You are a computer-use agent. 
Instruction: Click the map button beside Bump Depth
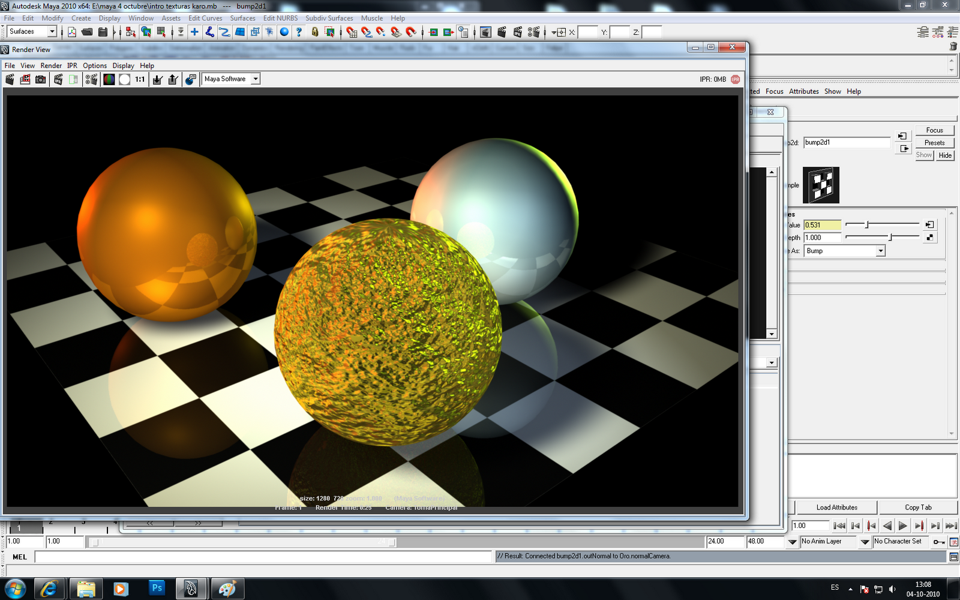(931, 236)
